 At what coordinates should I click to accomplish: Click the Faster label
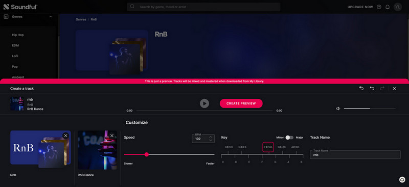210,164
